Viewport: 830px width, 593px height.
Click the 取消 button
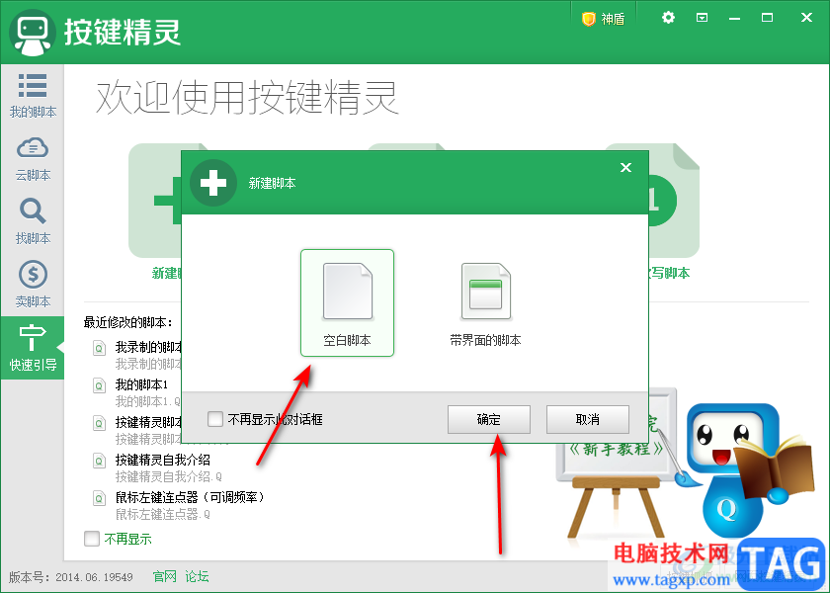pos(588,419)
